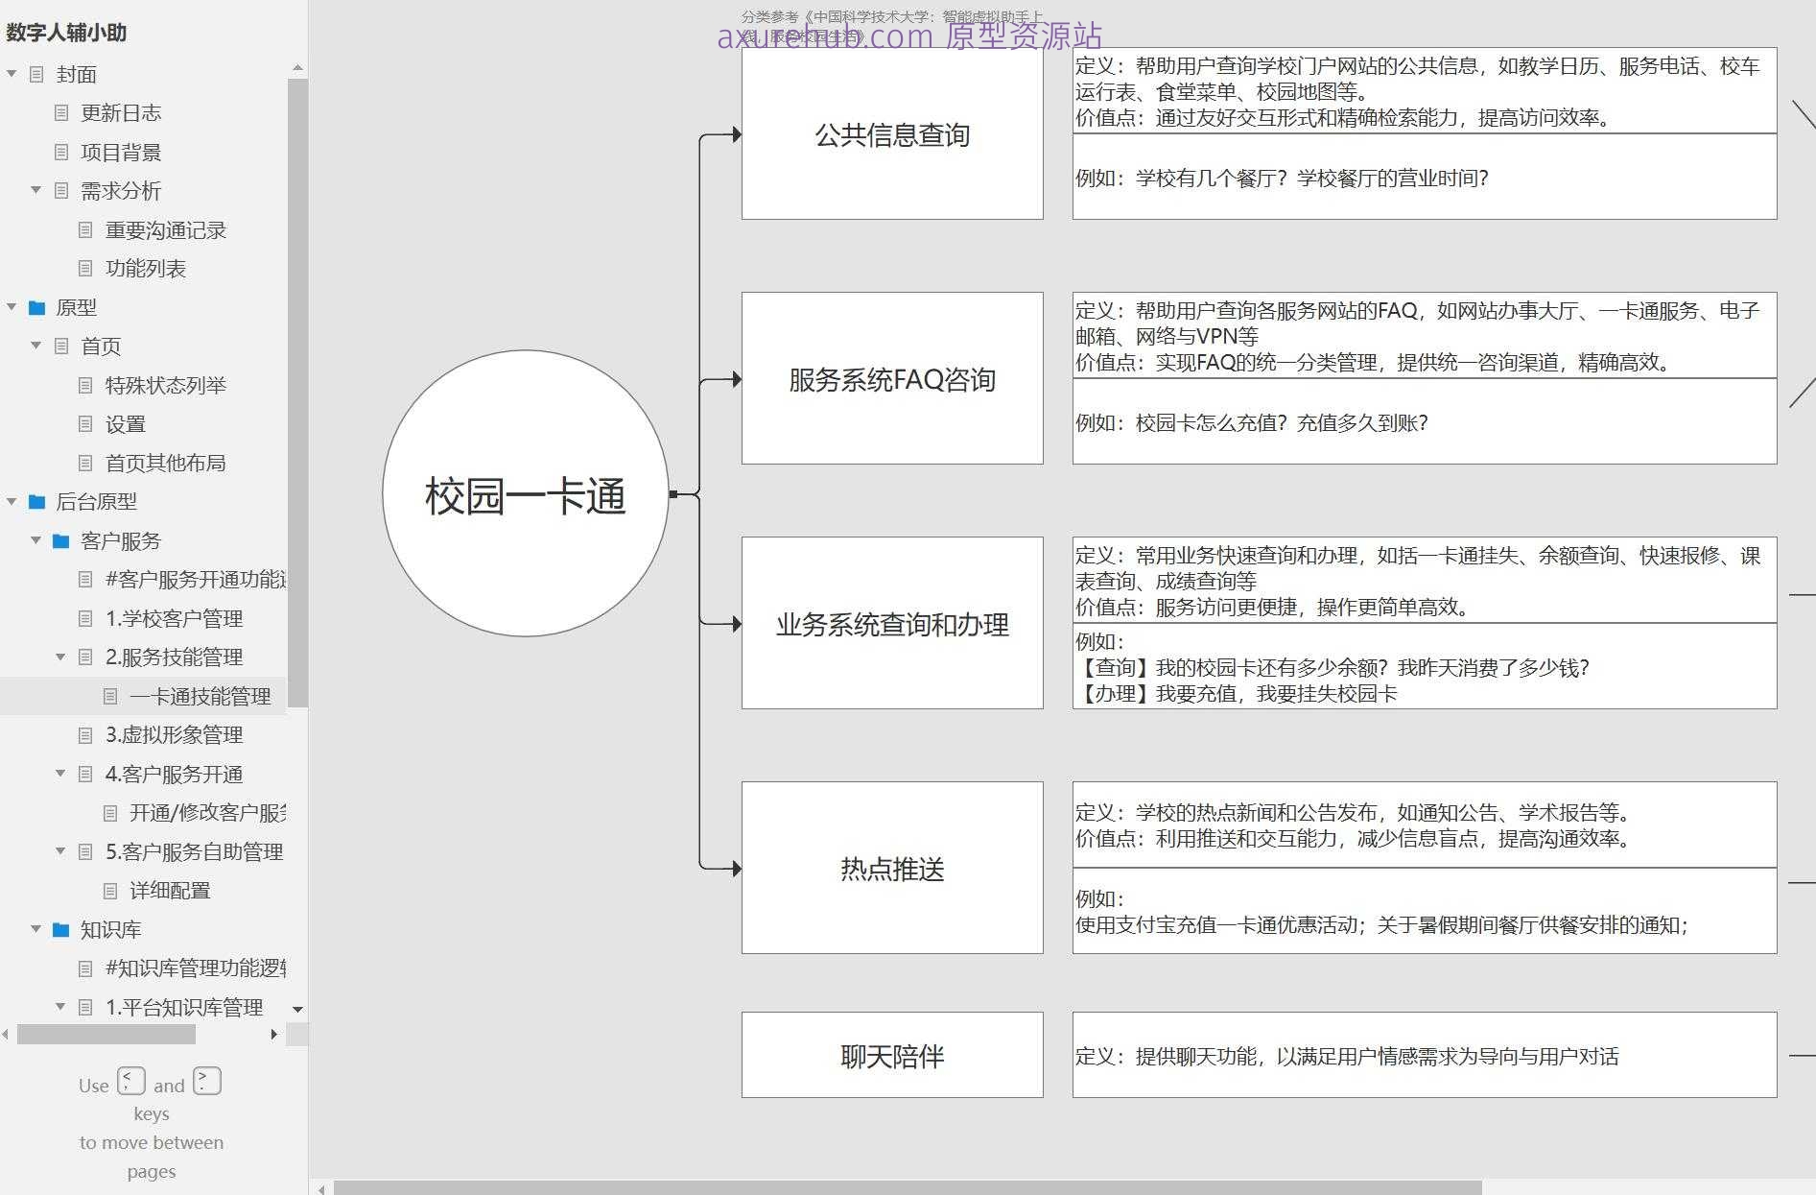Image resolution: width=1816 pixels, height=1195 pixels.
Task: Click the left arrow key icon at sidebar bottom
Action: (x=131, y=1081)
